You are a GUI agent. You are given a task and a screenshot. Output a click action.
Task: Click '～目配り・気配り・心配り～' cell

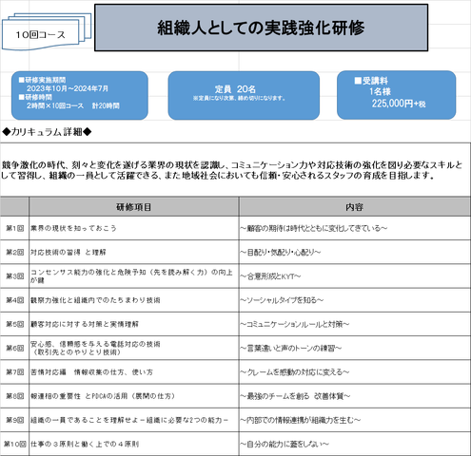pos(355,252)
